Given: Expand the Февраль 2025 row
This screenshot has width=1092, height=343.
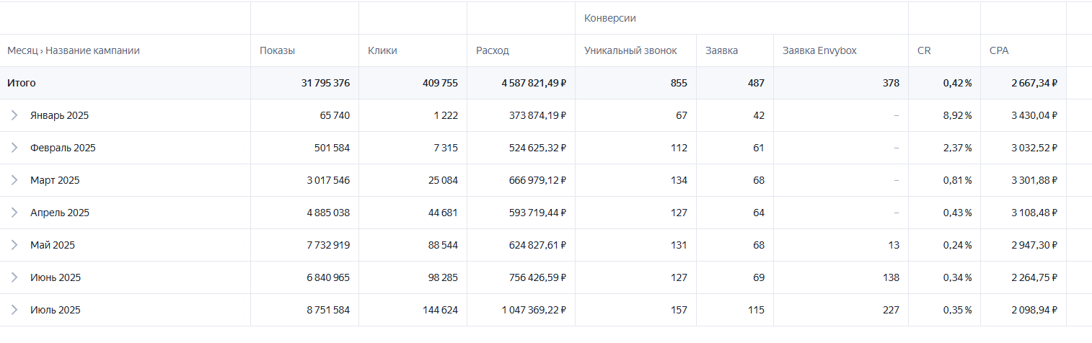Looking at the screenshot, I should tap(14, 148).
